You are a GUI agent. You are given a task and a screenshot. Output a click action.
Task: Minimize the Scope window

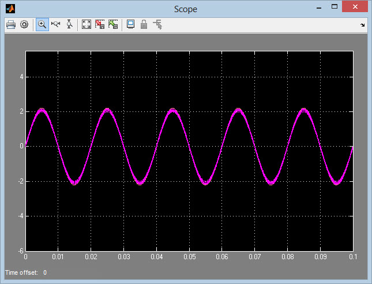click(319, 8)
